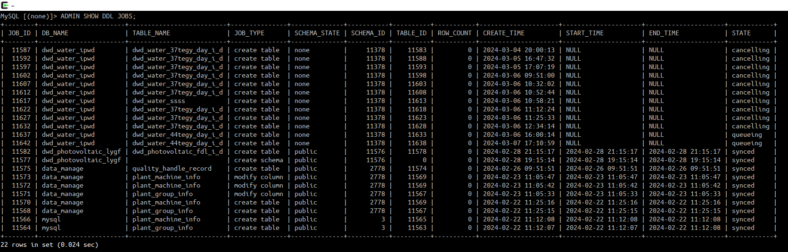Click the ADMIN SHOW DDL JOBS command text

(x=98, y=16)
